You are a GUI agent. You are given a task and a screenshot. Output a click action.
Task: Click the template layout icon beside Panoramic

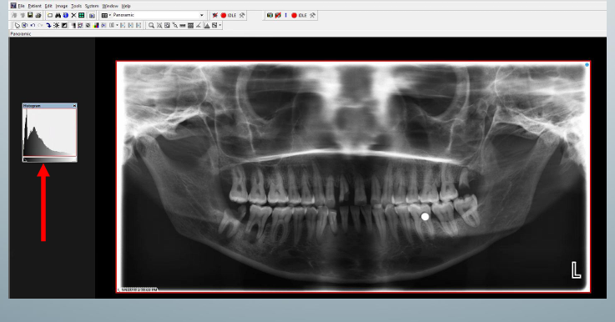click(x=104, y=15)
